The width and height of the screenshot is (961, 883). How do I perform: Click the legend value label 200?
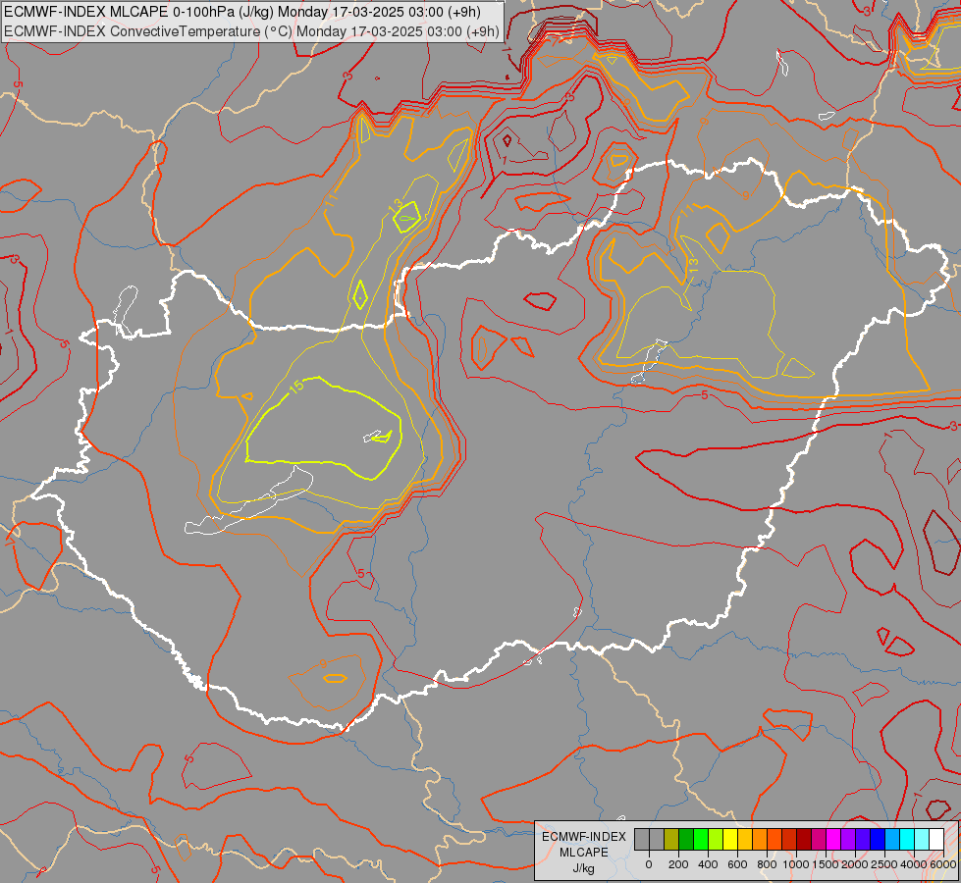[678, 864]
